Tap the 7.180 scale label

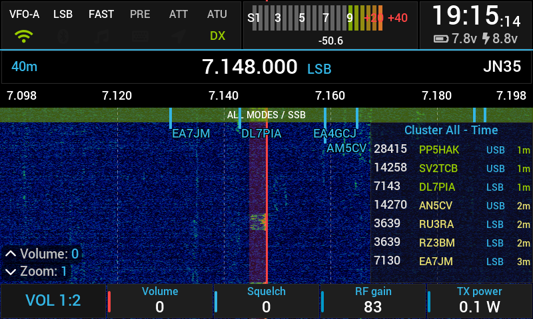[x=436, y=96]
